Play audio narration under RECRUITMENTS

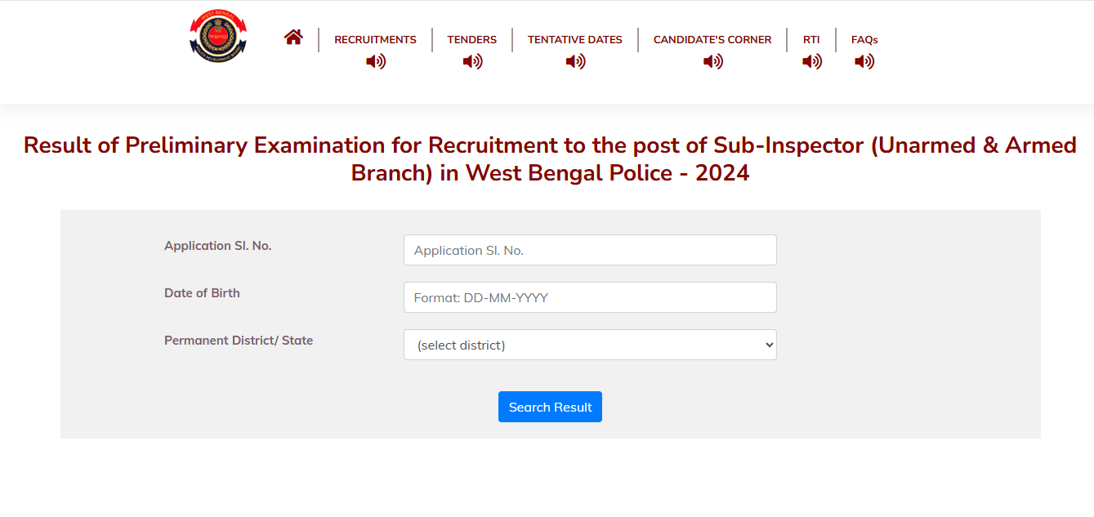coord(375,60)
